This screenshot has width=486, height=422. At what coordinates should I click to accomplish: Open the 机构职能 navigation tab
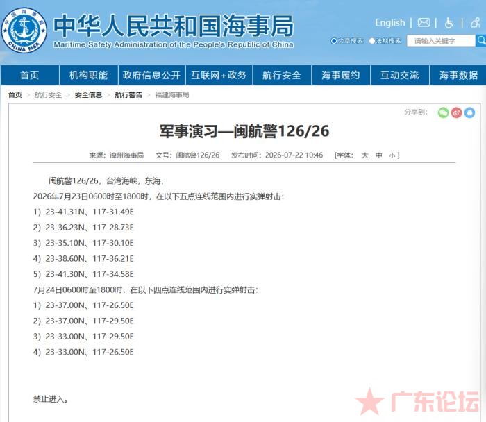(x=88, y=75)
